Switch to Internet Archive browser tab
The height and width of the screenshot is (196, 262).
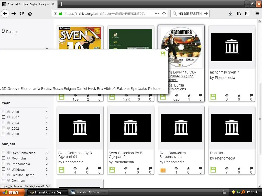(29, 4)
